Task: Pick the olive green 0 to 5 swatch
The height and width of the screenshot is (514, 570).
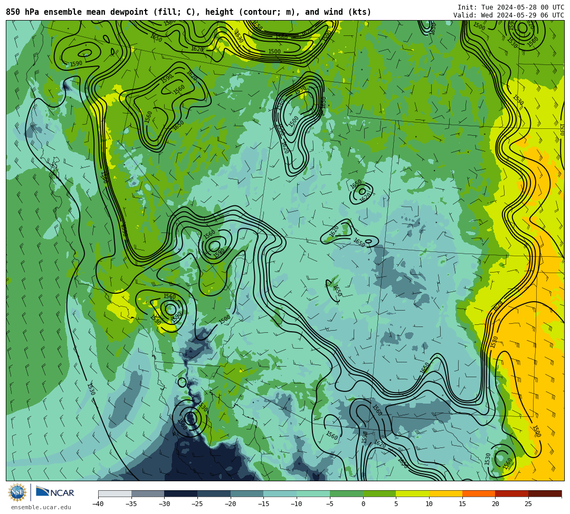Action: [x=379, y=493]
